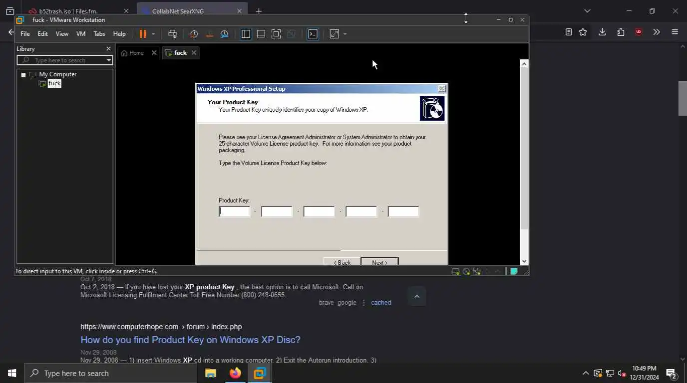Click the network adapter status icon
687x383 pixels.
click(477, 271)
